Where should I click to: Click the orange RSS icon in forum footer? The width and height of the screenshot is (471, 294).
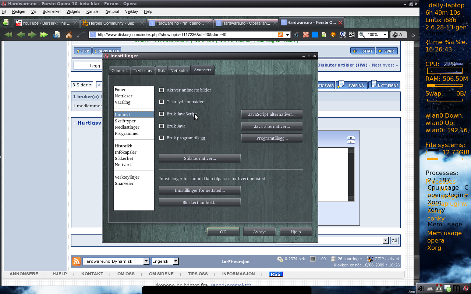pos(76,261)
